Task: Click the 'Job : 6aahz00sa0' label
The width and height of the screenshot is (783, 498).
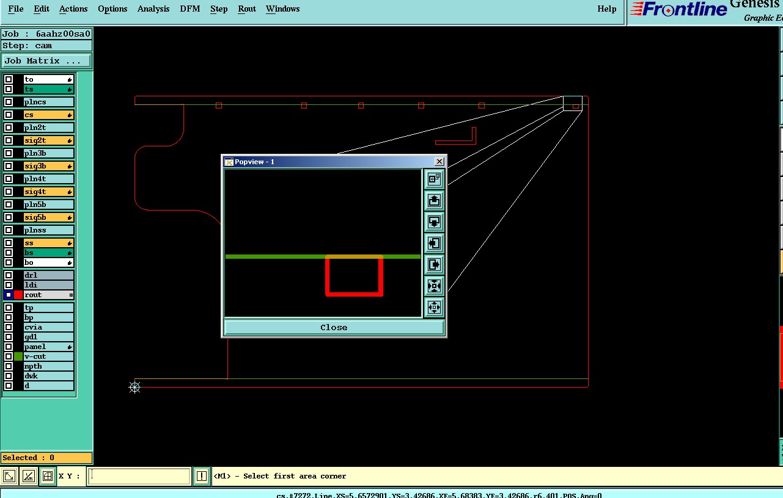Action: coord(46,34)
